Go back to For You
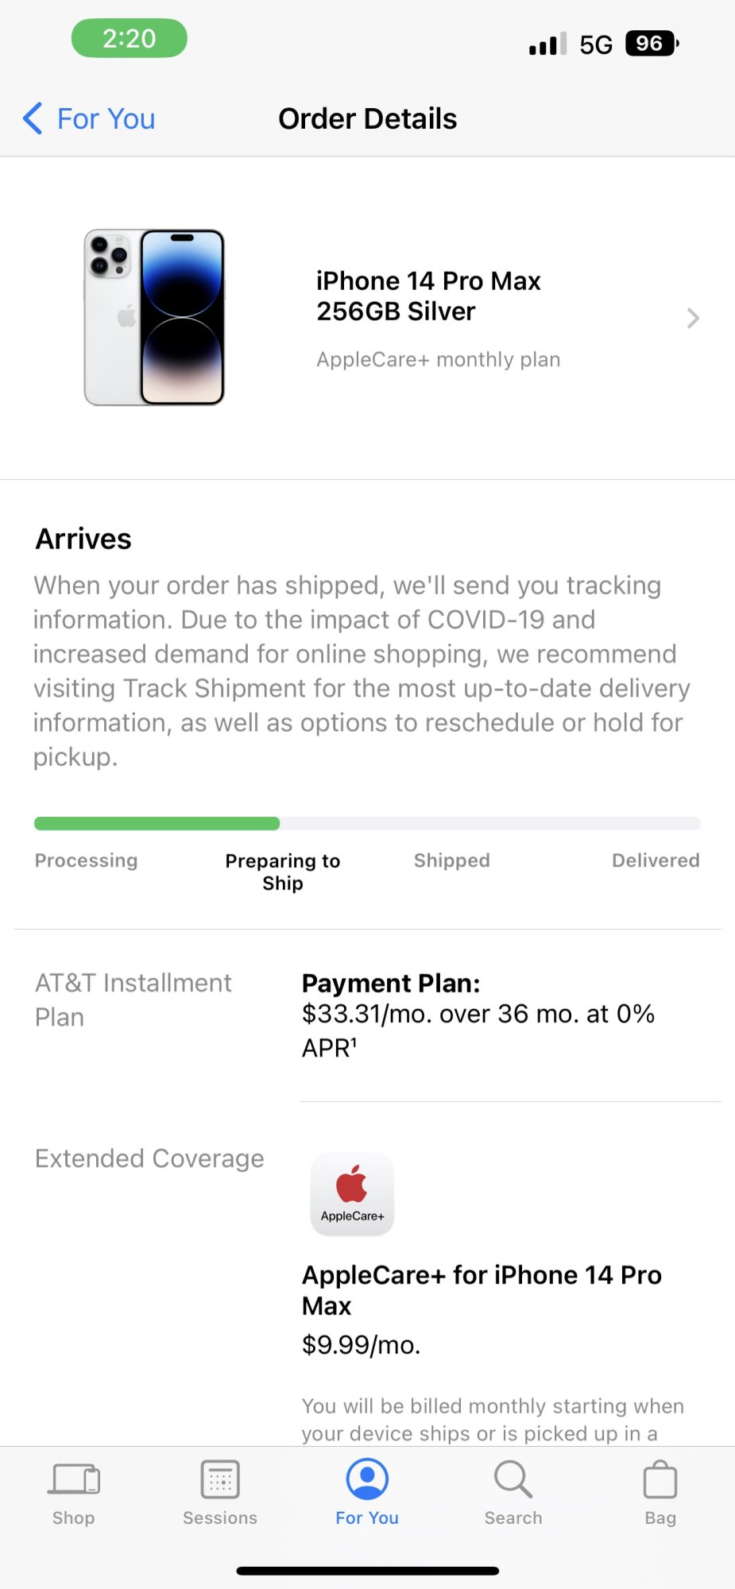This screenshot has height=1589, width=735. (x=89, y=118)
